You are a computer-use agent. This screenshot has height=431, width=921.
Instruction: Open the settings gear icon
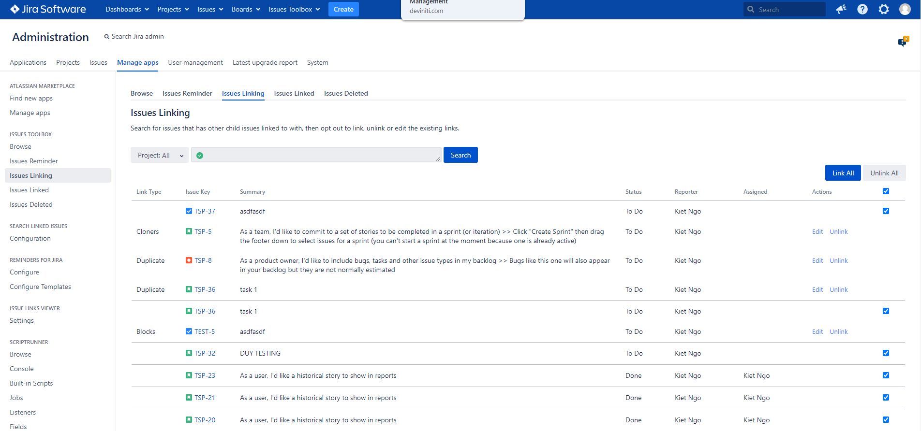(x=884, y=9)
